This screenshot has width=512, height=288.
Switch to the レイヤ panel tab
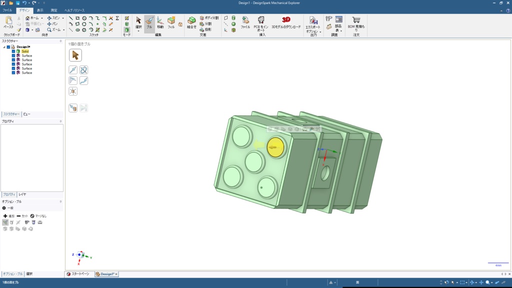click(x=22, y=194)
